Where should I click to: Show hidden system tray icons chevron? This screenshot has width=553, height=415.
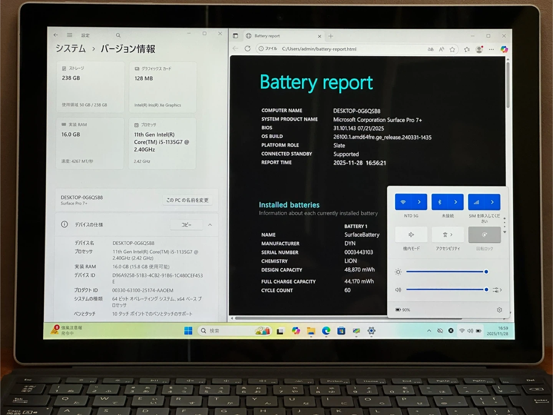point(429,331)
